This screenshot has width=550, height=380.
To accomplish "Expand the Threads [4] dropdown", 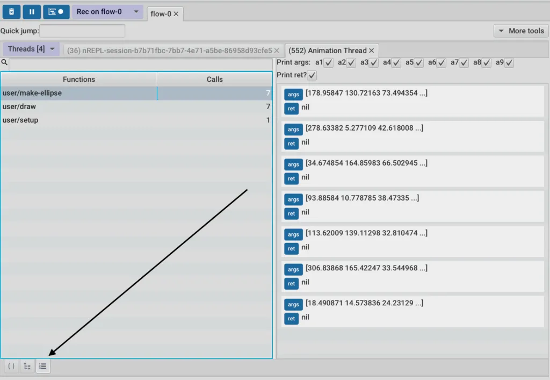I will (x=31, y=49).
